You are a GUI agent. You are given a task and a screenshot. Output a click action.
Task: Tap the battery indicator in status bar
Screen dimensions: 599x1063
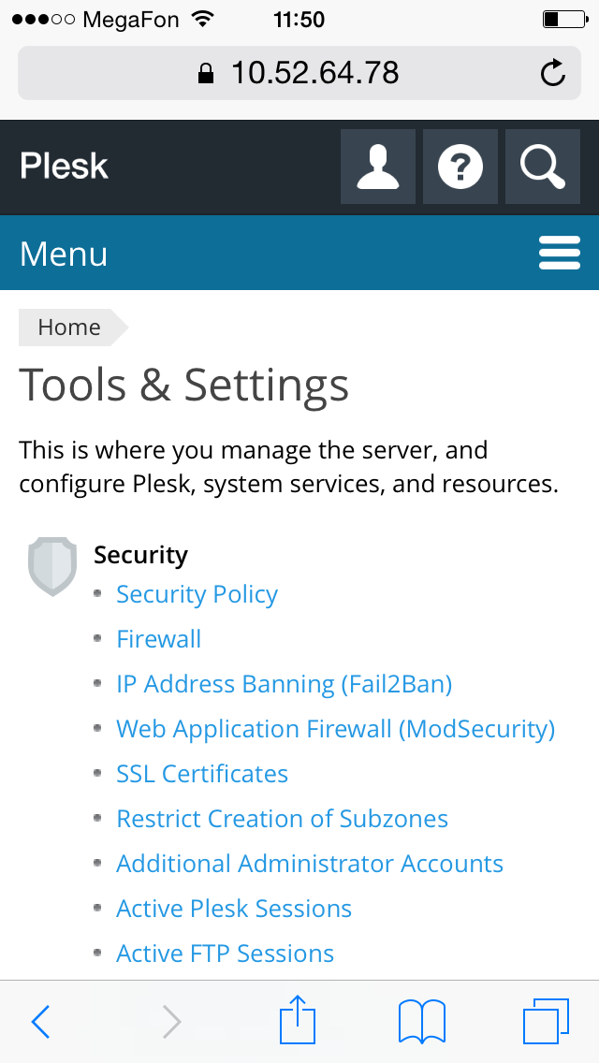tap(564, 19)
